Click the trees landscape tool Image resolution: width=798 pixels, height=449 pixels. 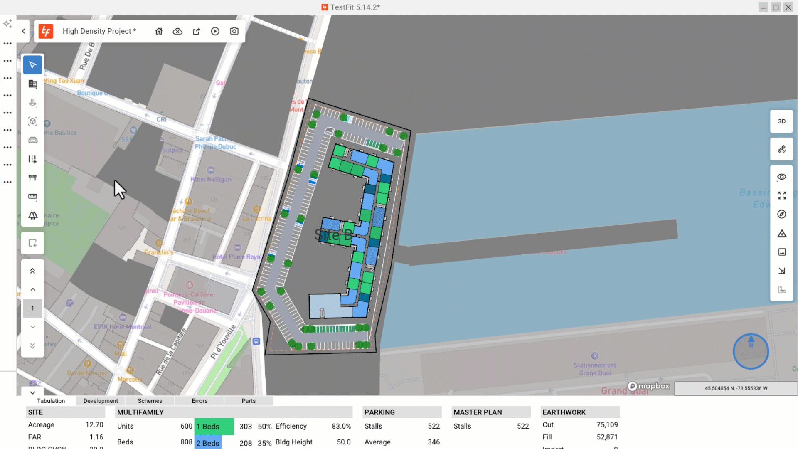(x=32, y=215)
